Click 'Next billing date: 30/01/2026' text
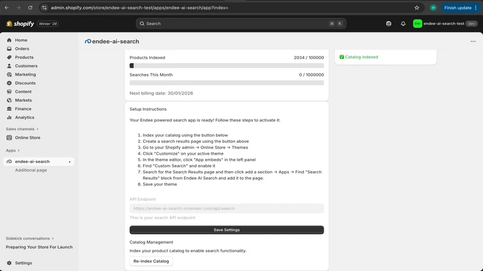 click(161, 93)
